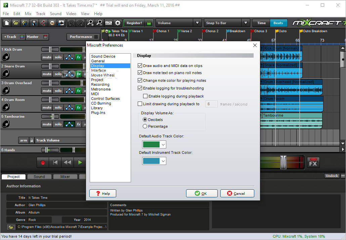
Task: Check Limit drawing during playback option
Action: (140, 104)
